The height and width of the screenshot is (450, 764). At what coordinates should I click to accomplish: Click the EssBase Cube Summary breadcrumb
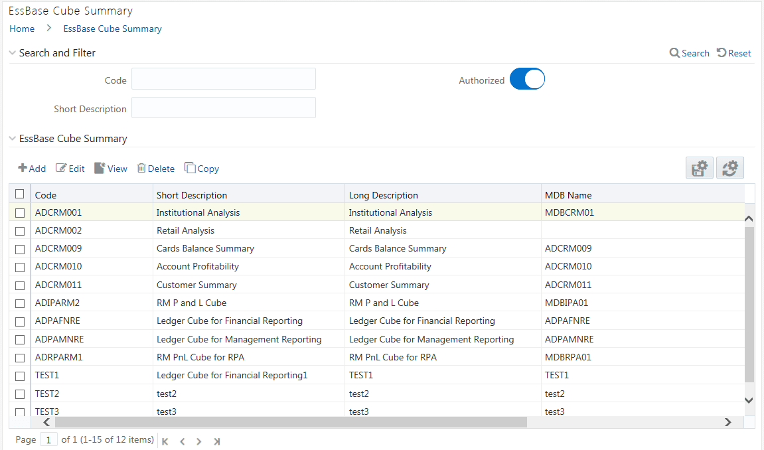(x=112, y=29)
